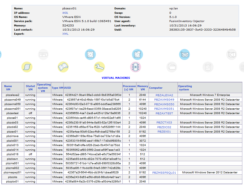
Task: Open the yellow scroll document icon
Action: click(27, 67)
